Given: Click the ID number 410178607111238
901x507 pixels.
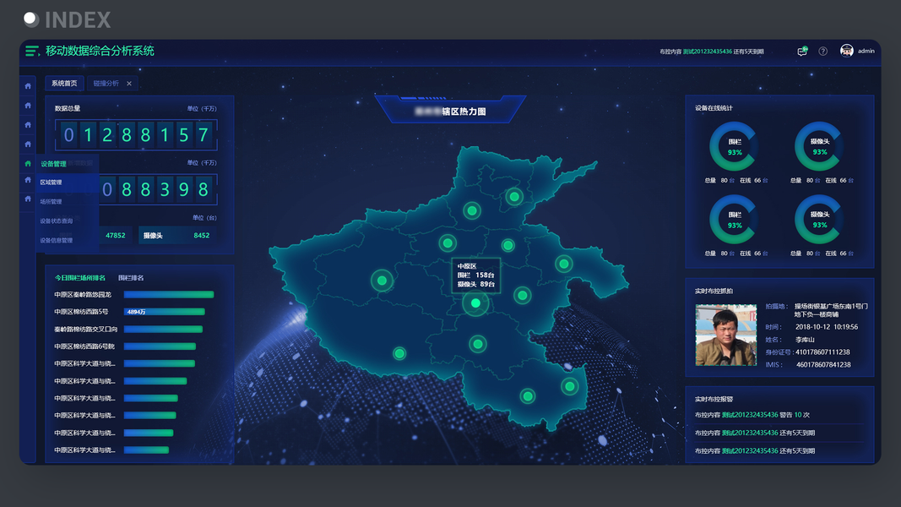Looking at the screenshot, I should (822, 352).
